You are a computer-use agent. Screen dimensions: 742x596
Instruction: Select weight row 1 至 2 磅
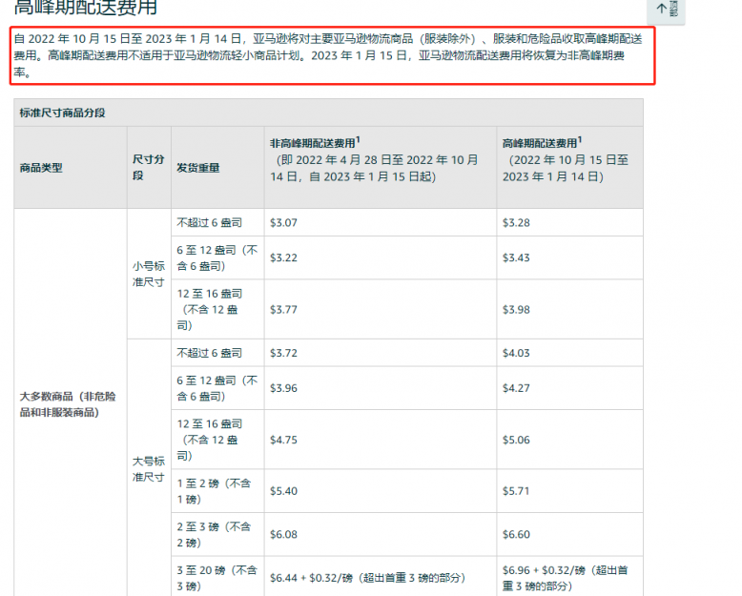(217, 491)
